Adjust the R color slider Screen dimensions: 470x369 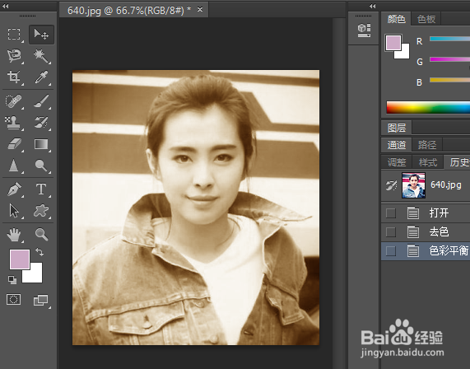449,39
